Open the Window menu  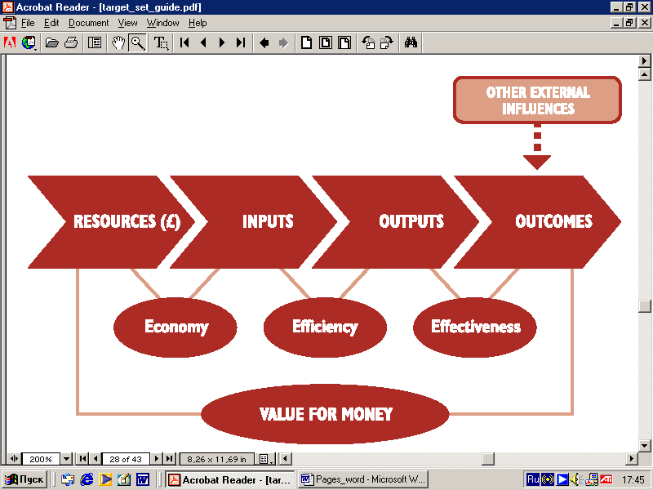(162, 23)
